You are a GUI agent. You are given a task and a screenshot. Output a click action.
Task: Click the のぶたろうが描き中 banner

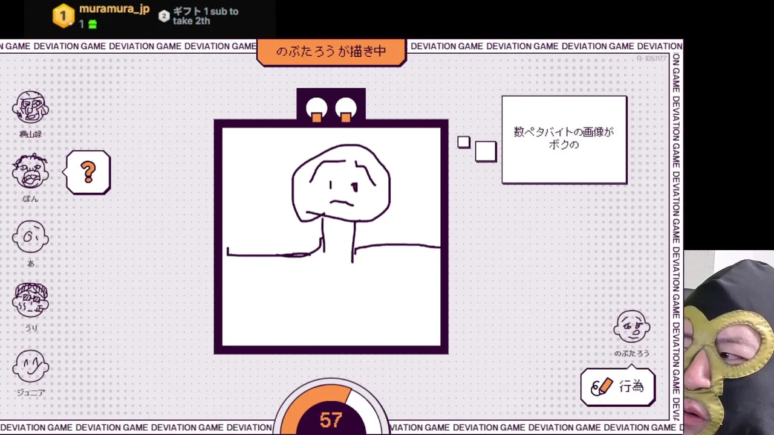point(331,52)
